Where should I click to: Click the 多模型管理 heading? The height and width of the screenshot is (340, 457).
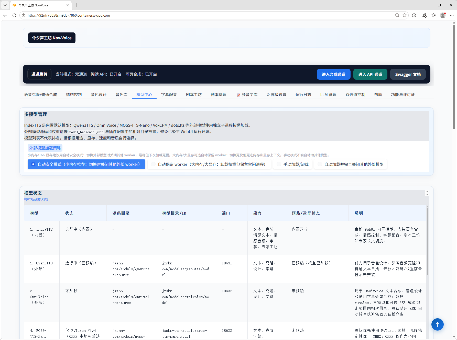pyautogui.click(x=36, y=114)
